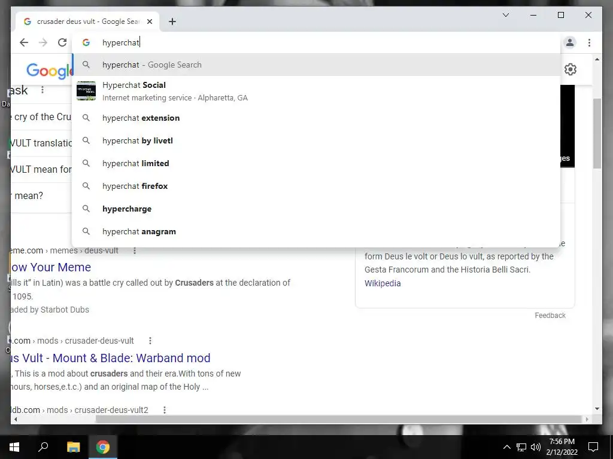Open options dots beside memes › deus-vult

coord(135,250)
